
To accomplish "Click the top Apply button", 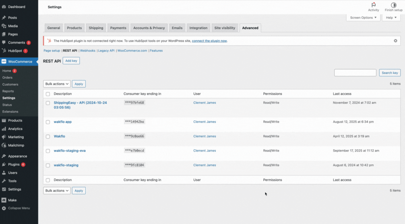I will coord(79,84).
